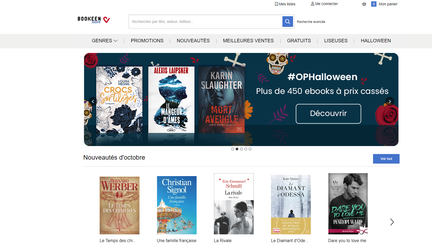Go to previous banner slide arrow
The height and width of the screenshot is (245, 432).
[x=93, y=101]
